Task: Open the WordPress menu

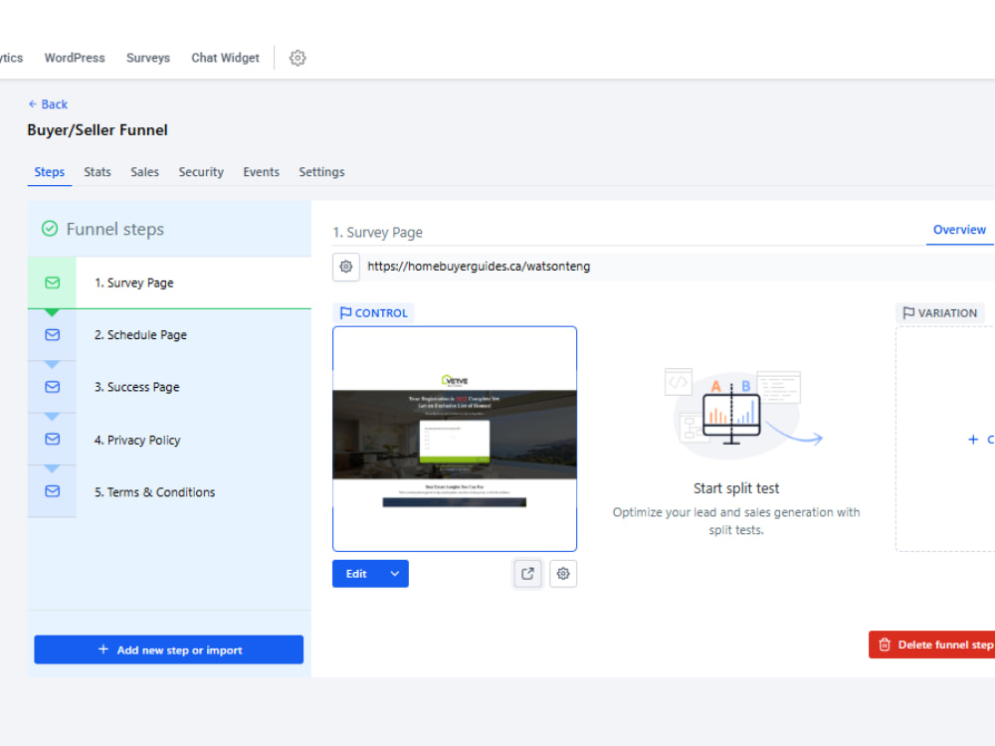Action: [x=75, y=58]
